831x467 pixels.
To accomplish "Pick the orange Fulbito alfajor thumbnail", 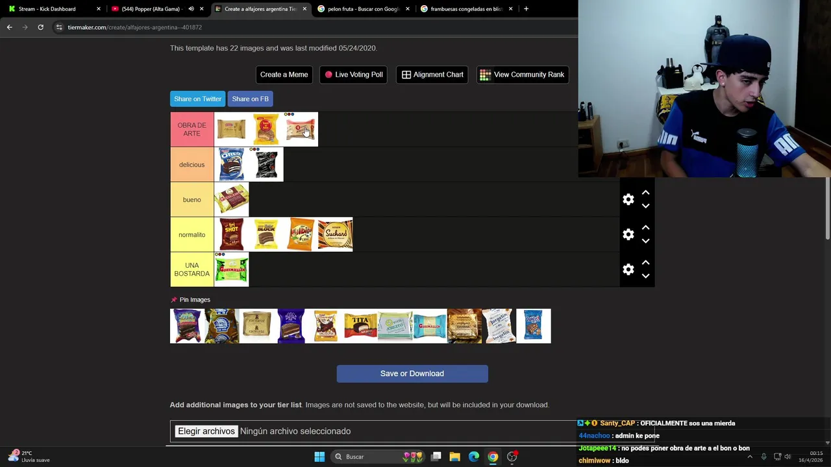I will (x=301, y=235).
